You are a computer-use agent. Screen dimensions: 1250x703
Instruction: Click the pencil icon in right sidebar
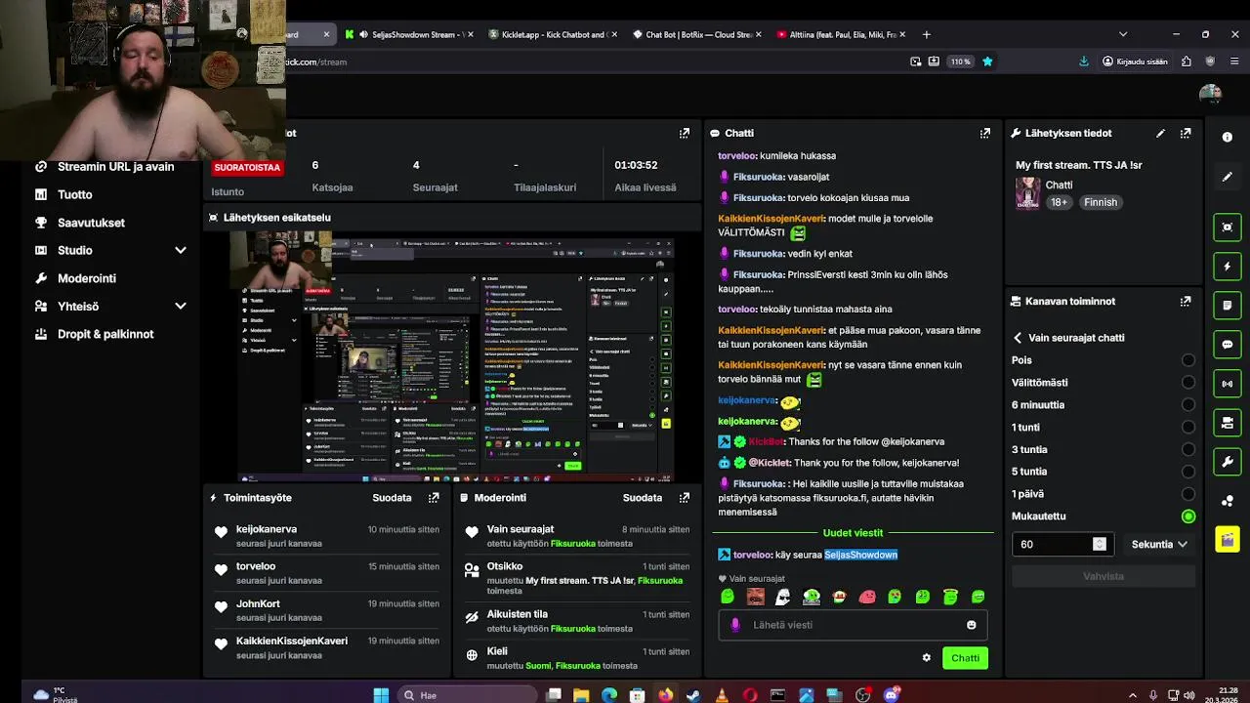1228,177
